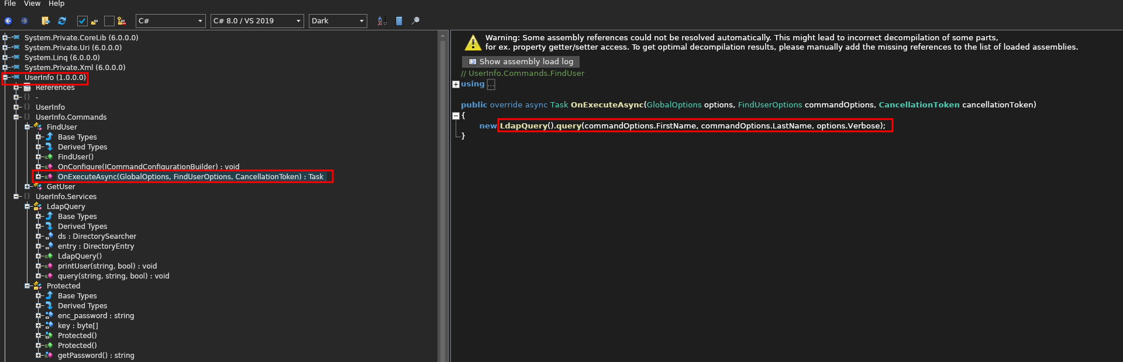Click the warning triangle icon
The height and width of the screenshot is (362, 1123).
click(x=472, y=43)
